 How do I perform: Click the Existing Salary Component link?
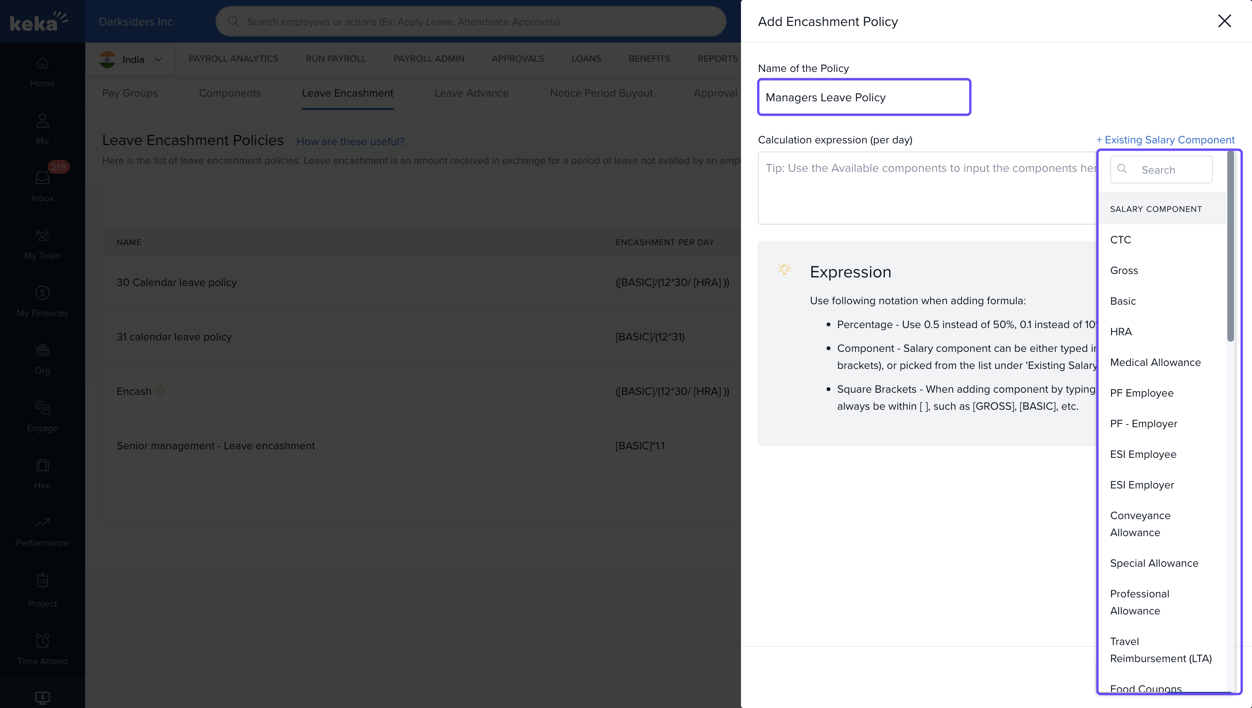click(1166, 140)
